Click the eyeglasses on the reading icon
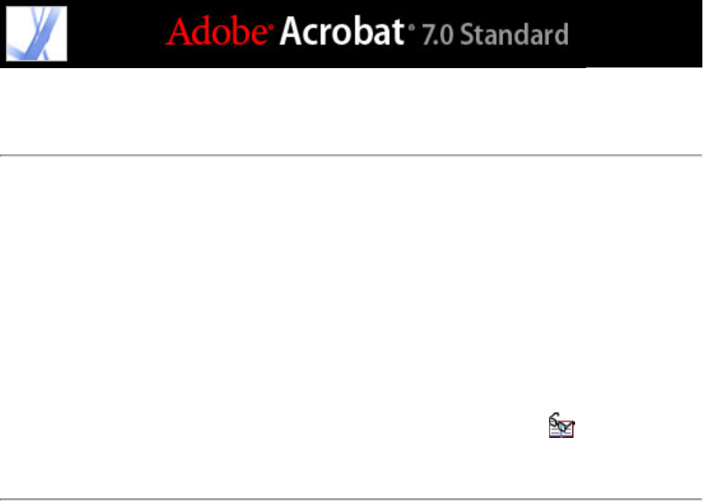Viewport: 703px width, 501px height. tap(560, 421)
